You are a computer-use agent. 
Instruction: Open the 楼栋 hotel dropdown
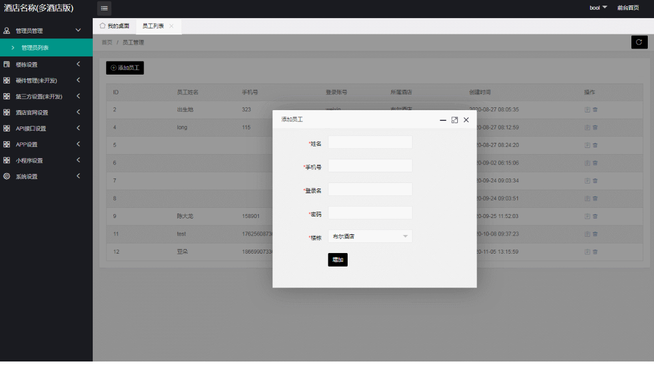370,237
